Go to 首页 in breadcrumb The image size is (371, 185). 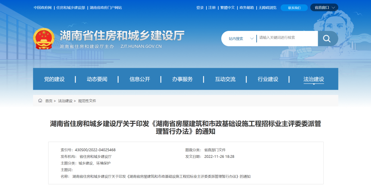(x=49, y=101)
